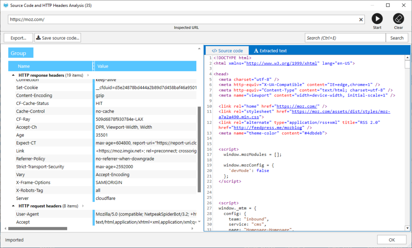Click the Save source code button
Viewport: 412px width, 248px height.
tap(58, 38)
